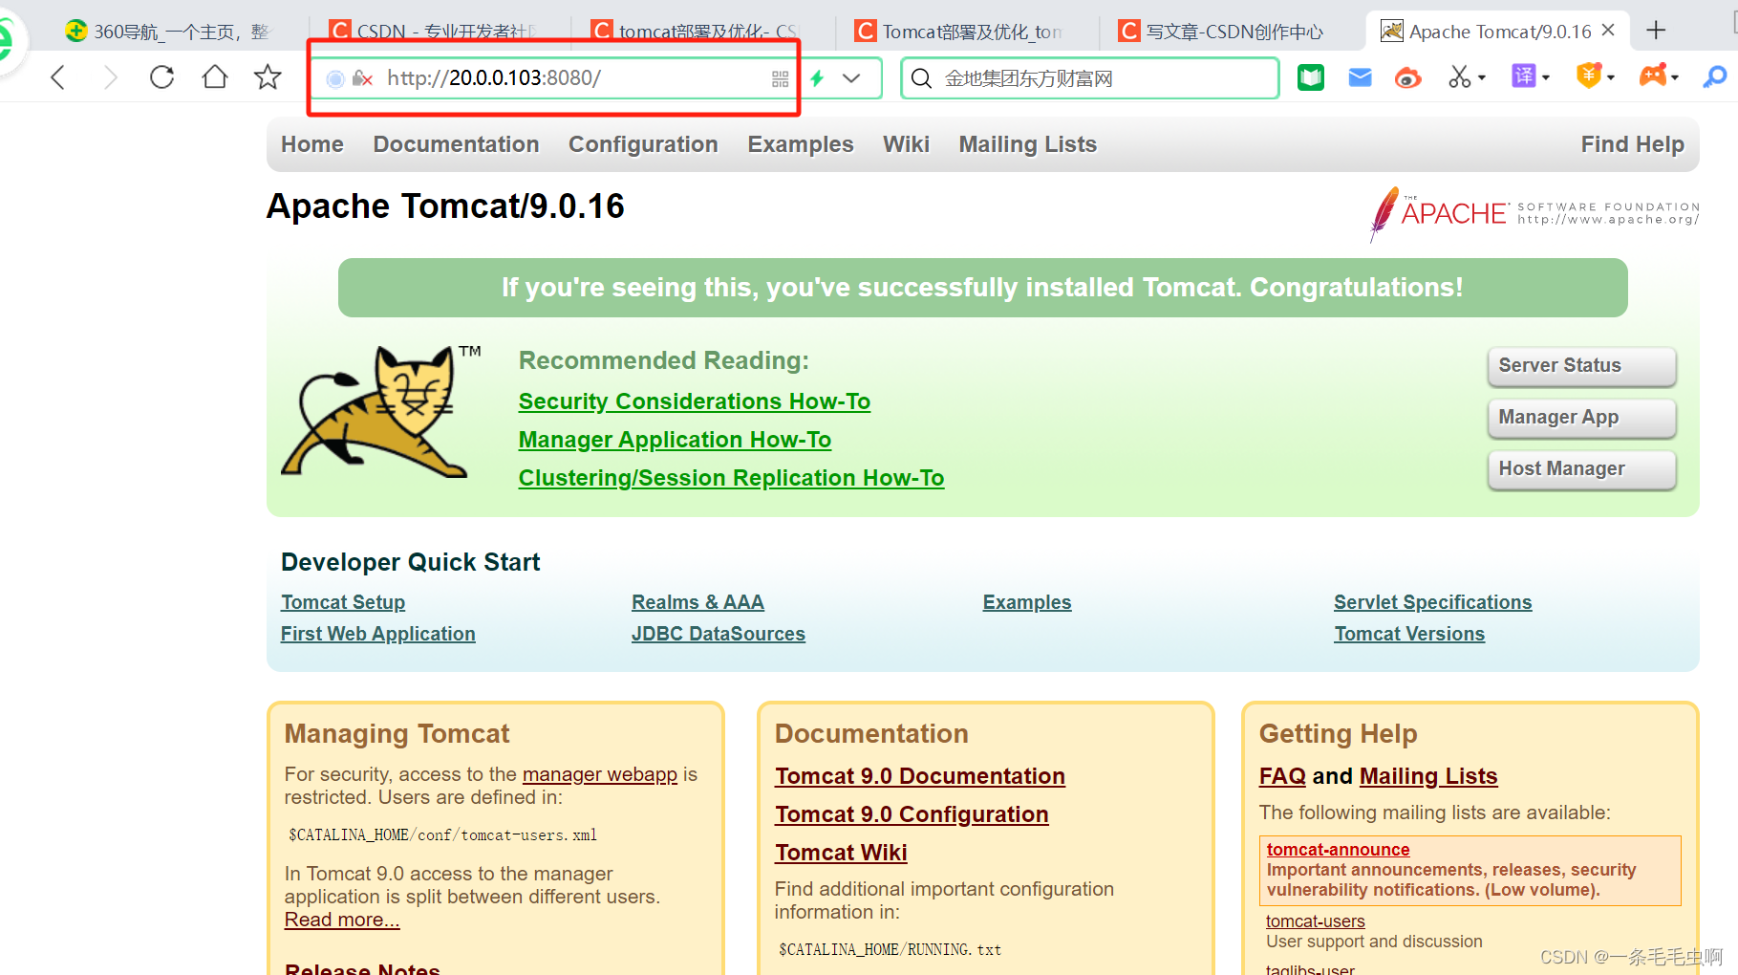Open the QR code icon in address bar

click(780, 78)
